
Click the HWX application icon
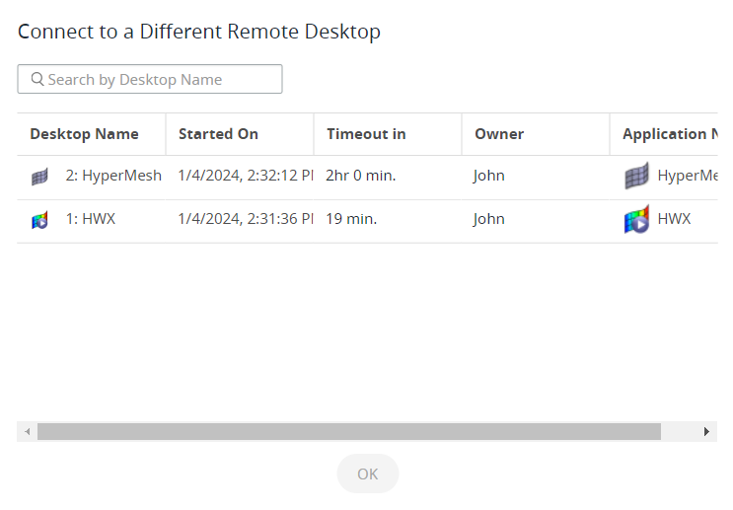[x=637, y=220]
